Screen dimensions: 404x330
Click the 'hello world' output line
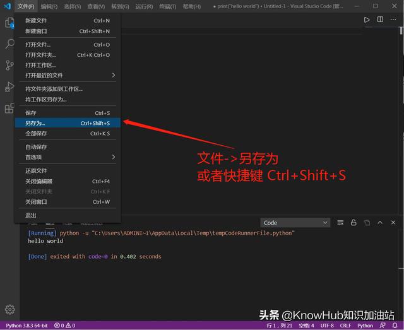click(45, 241)
